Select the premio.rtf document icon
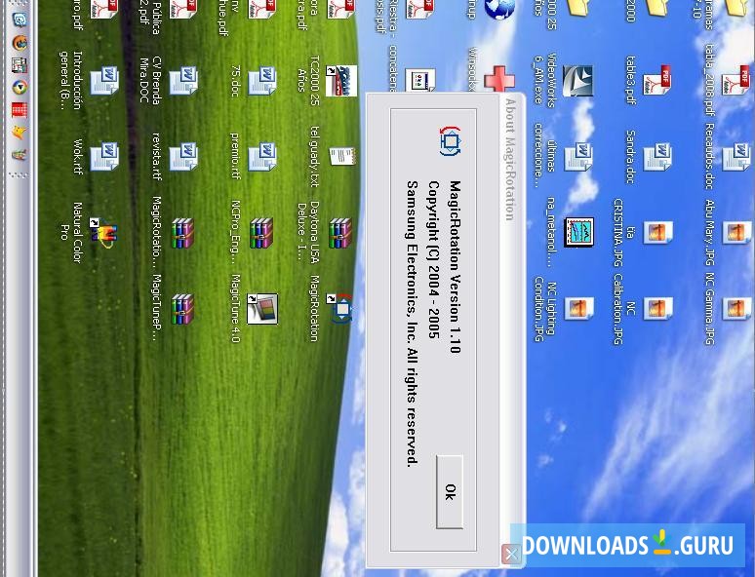Viewport: 755px width, 577px height. point(262,156)
